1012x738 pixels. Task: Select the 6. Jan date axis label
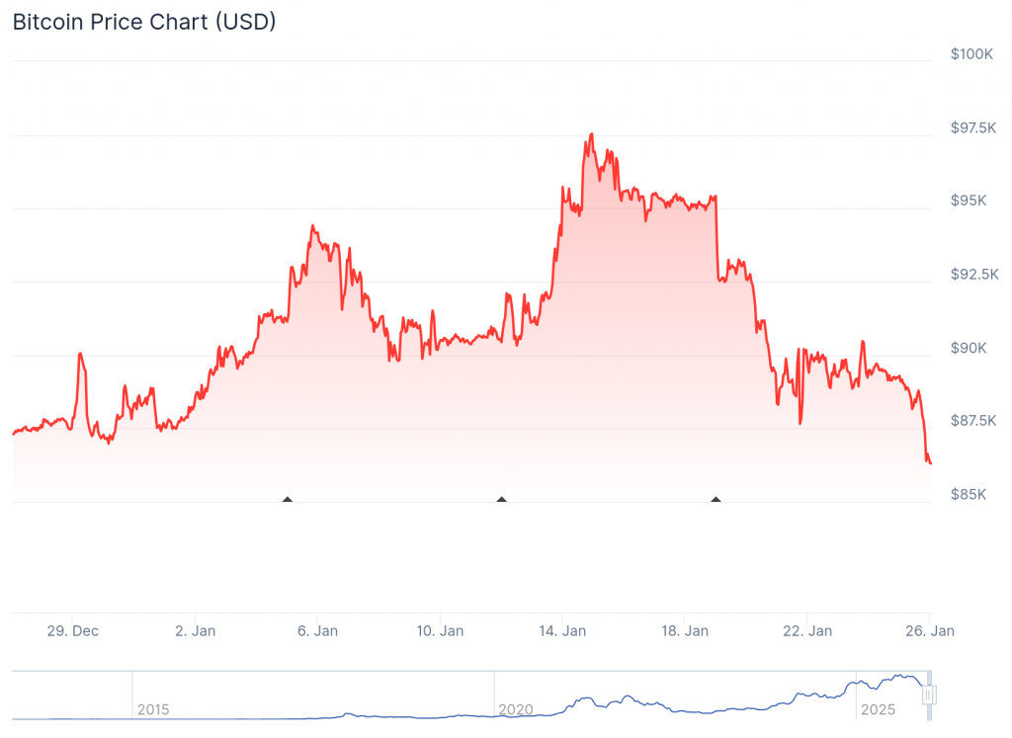(316, 630)
